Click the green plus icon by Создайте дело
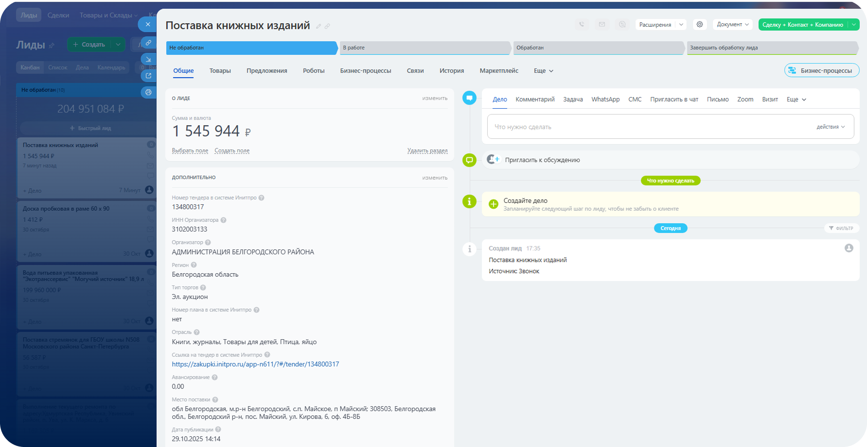The width and height of the screenshot is (867, 447). pyautogui.click(x=494, y=204)
